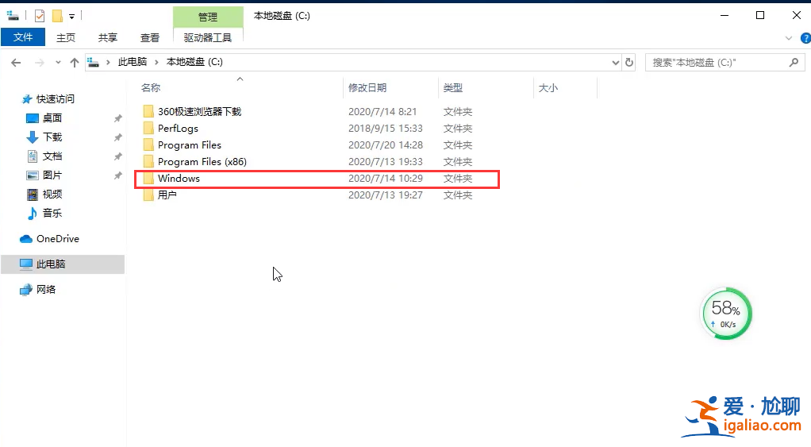Switch to the 共享 ribbon tab
The width and height of the screenshot is (811, 447).
pyautogui.click(x=108, y=38)
